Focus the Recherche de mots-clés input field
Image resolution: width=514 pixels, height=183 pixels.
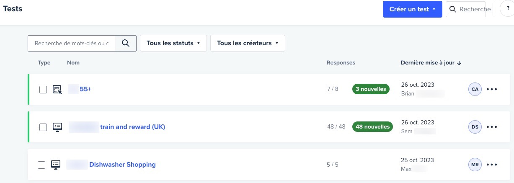click(x=72, y=43)
